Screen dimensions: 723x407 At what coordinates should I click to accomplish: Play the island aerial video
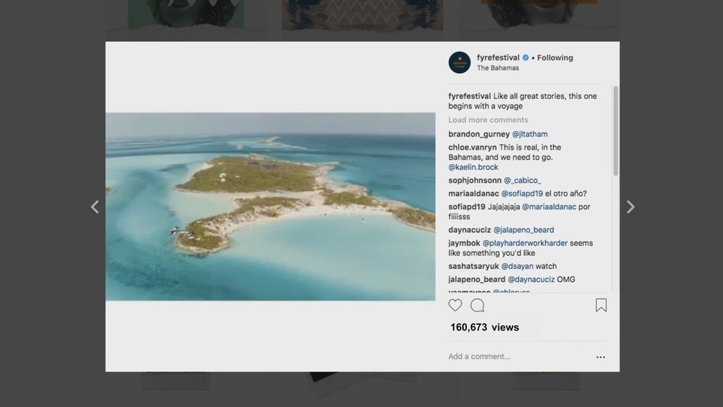click(x=270, y=207)
